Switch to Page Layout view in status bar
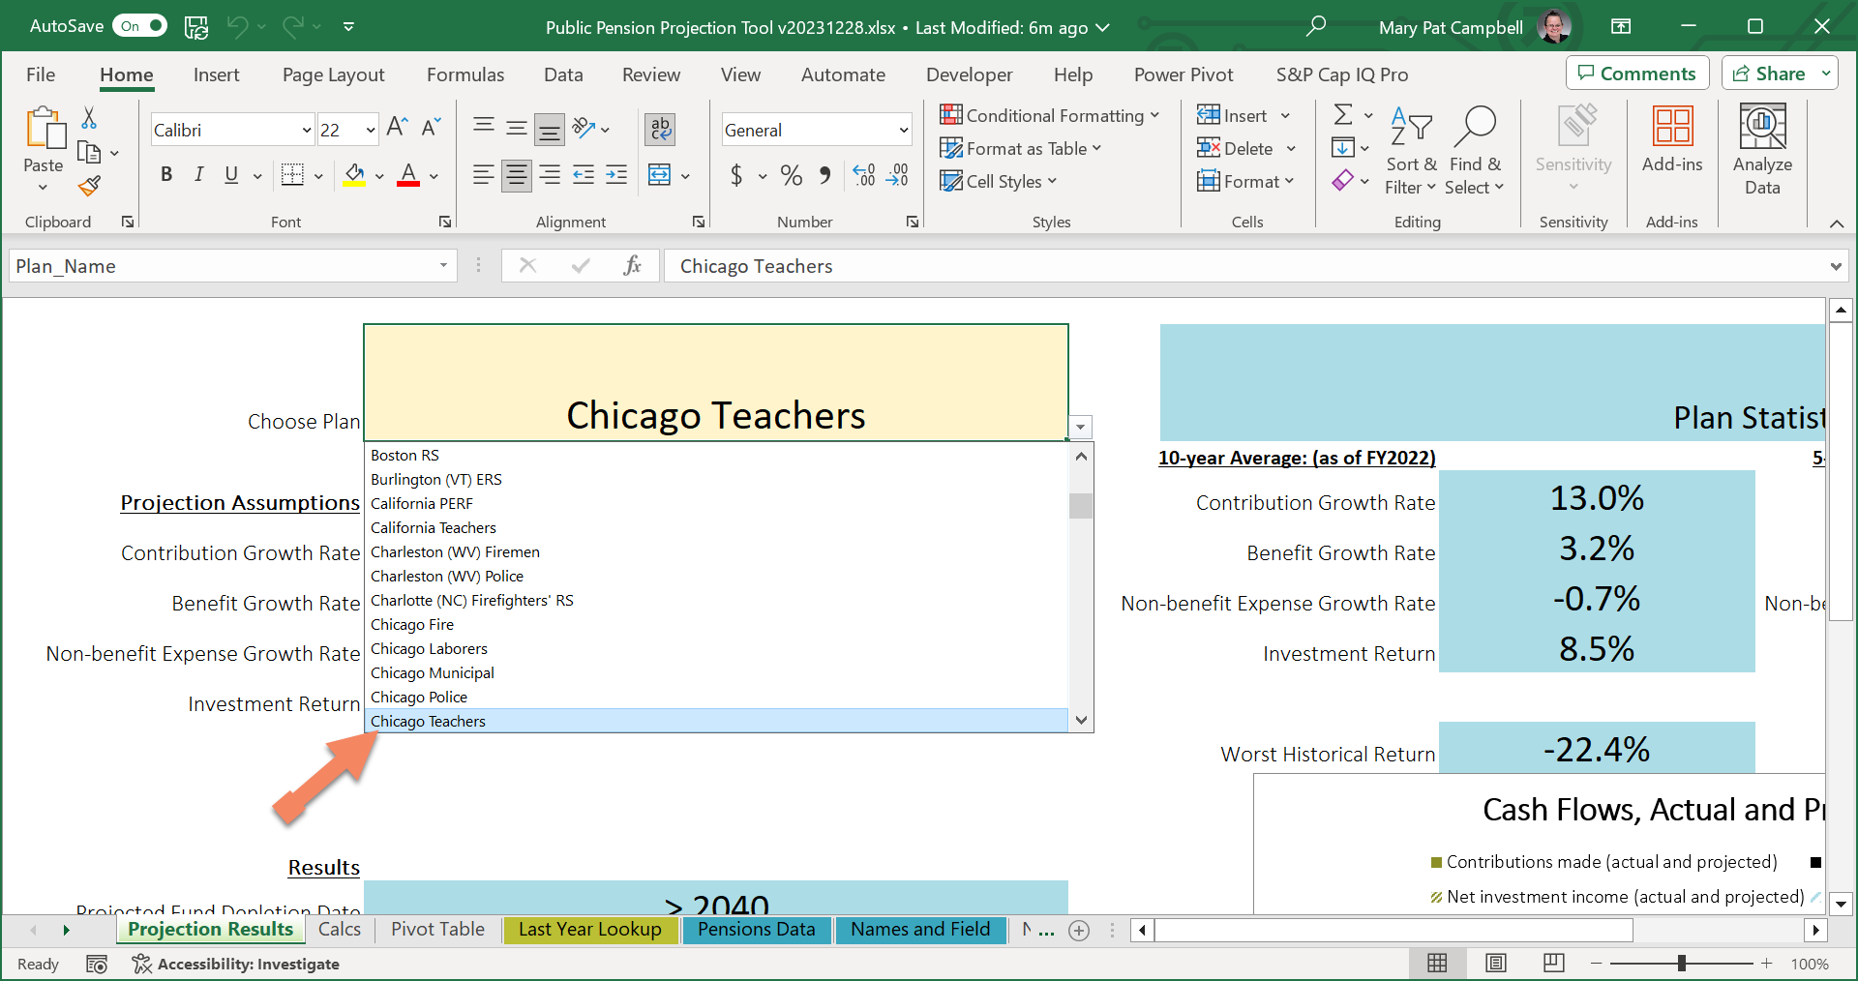 pos(1496,963)
